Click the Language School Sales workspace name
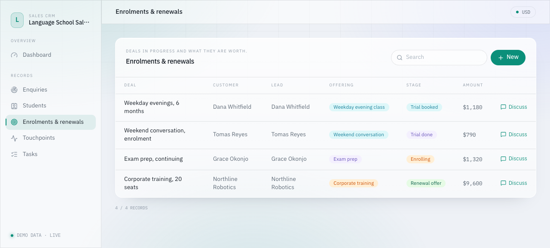 (59, 22)
